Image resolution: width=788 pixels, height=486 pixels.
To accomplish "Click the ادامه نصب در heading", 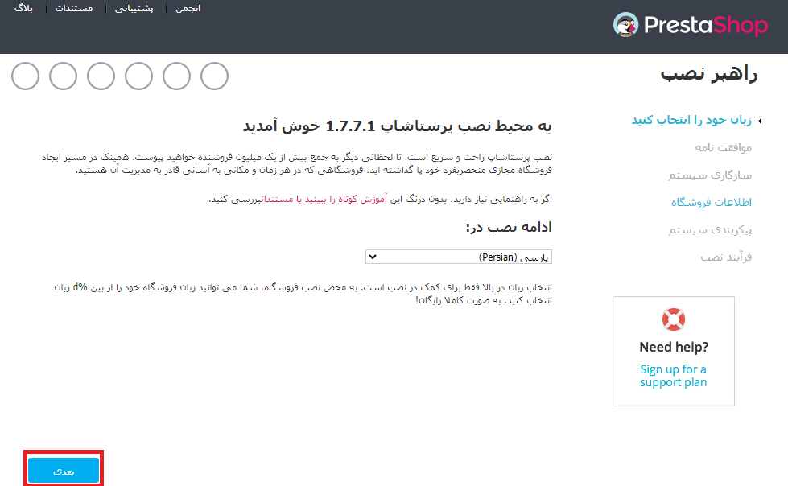I will coord(509,227).
